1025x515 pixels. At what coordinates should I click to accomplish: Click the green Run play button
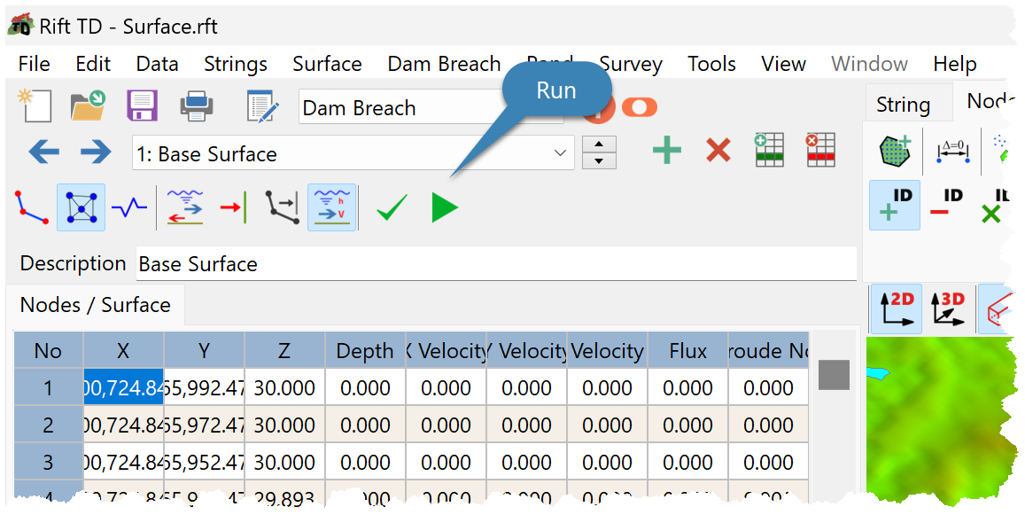[x=445, y=207]
